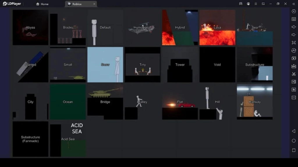Image resolution: width=298 pixels, height=167 pixels.
Task: Tap the Android recent apps square
Action: tap(294, 150)
